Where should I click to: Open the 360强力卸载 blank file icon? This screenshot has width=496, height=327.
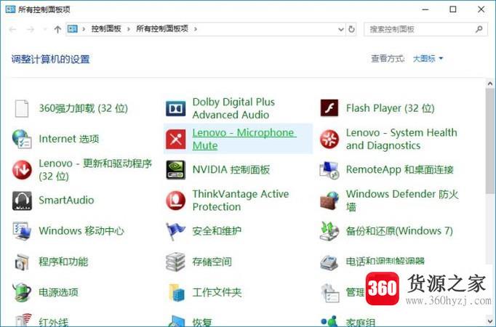coord(22,108)
